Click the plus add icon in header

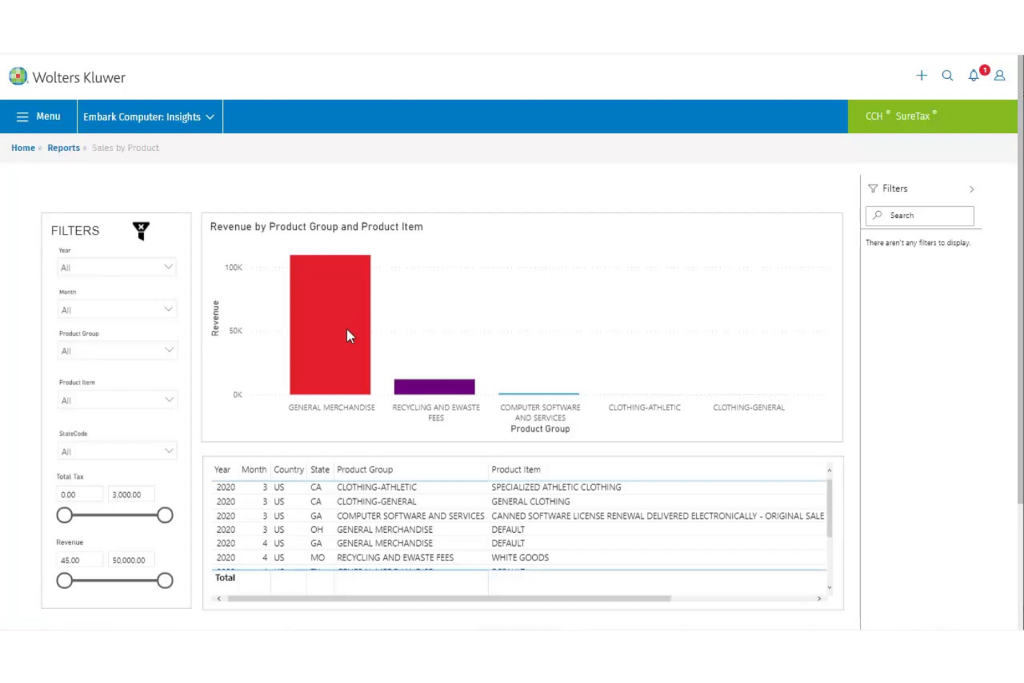tap(921, 75)
